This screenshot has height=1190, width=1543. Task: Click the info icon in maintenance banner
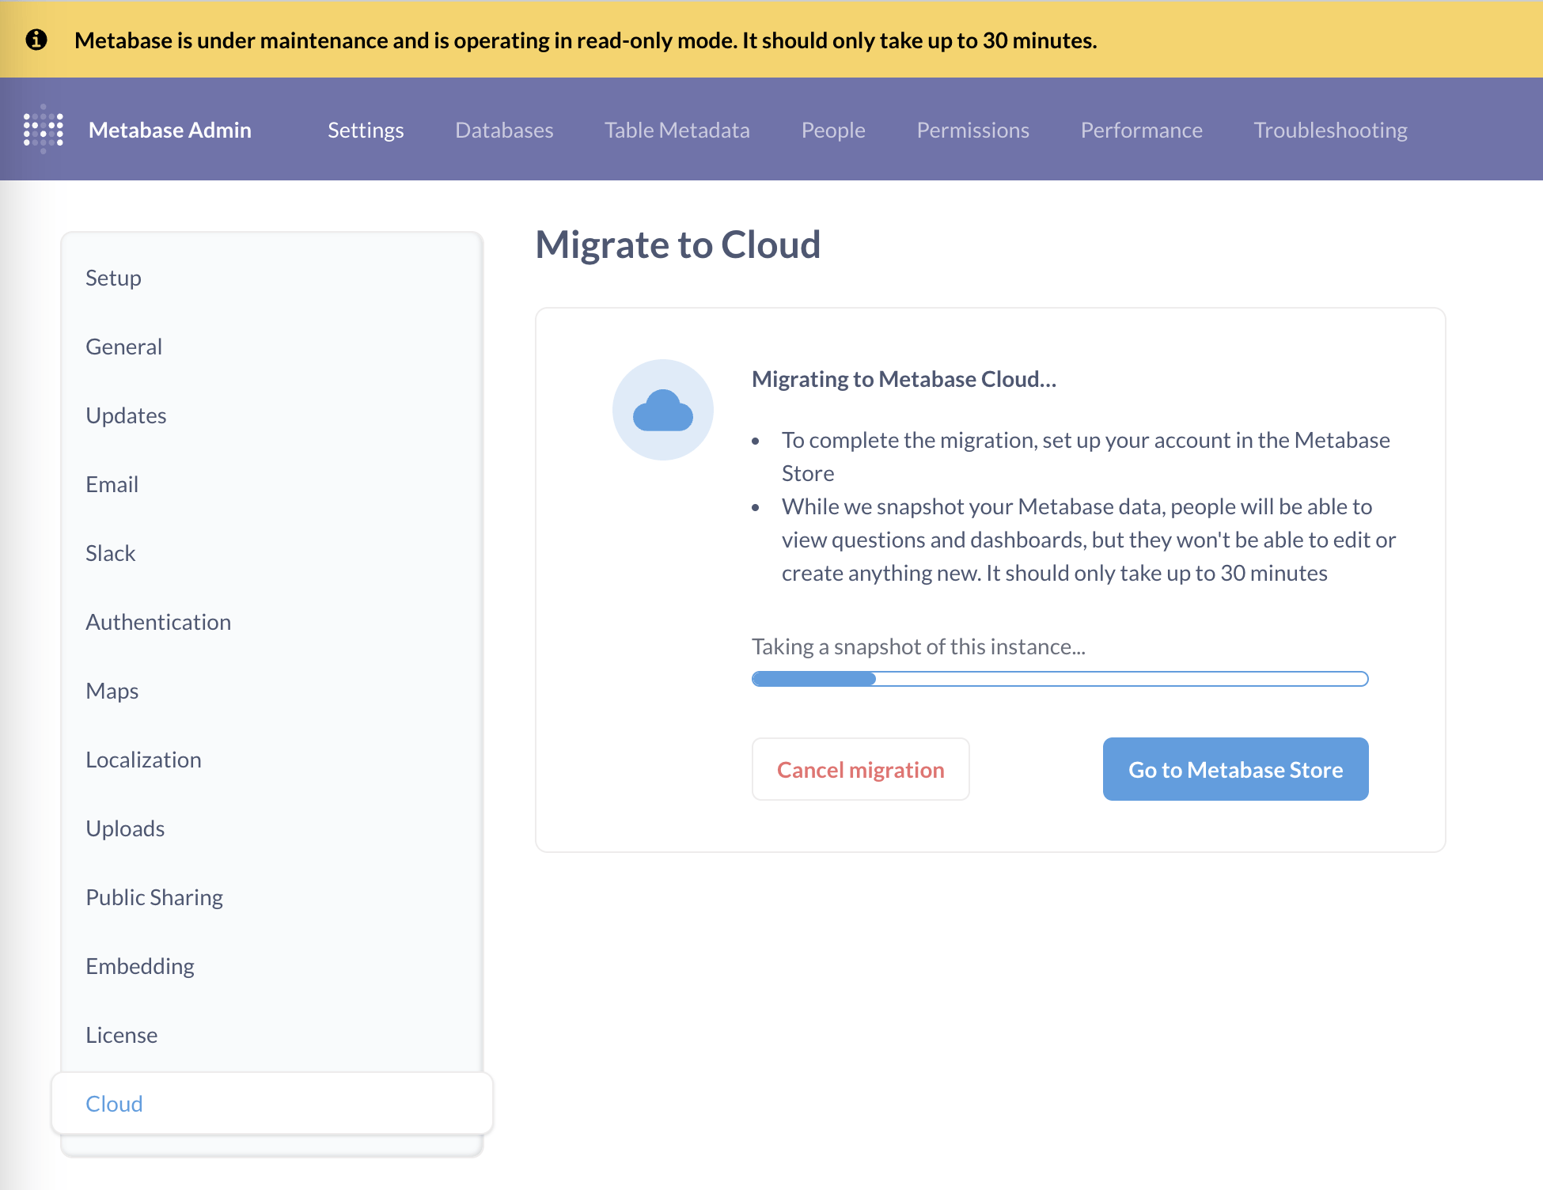[x=36, y=40]
